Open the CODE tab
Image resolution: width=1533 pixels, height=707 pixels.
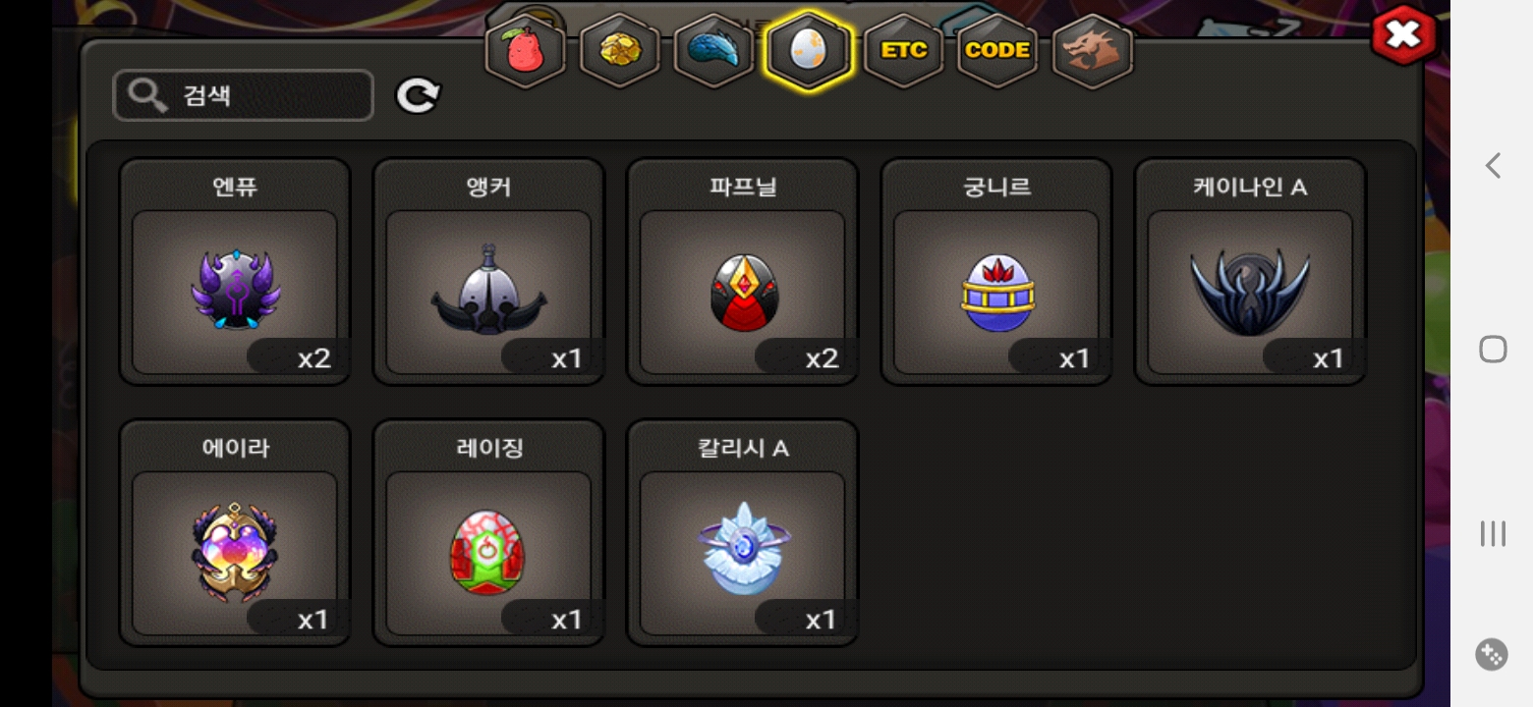(997, 51)
